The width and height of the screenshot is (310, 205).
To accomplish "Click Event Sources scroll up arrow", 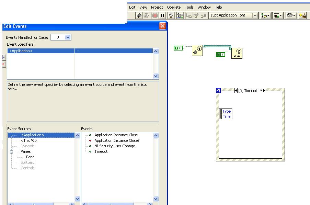I will pyautogui.click(x=77, y=135).
